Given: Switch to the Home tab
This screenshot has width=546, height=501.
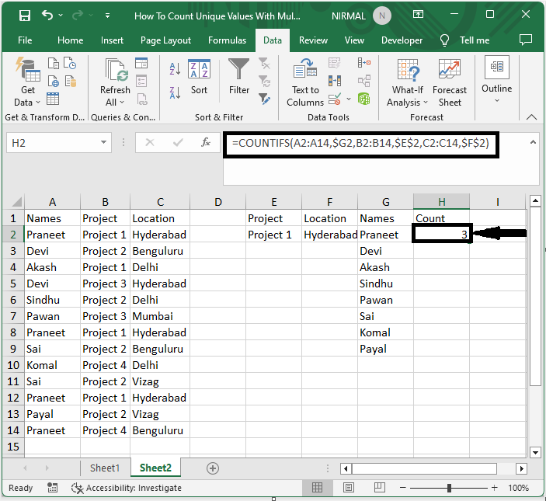Looking at the screenshot, I should [71, 40].
